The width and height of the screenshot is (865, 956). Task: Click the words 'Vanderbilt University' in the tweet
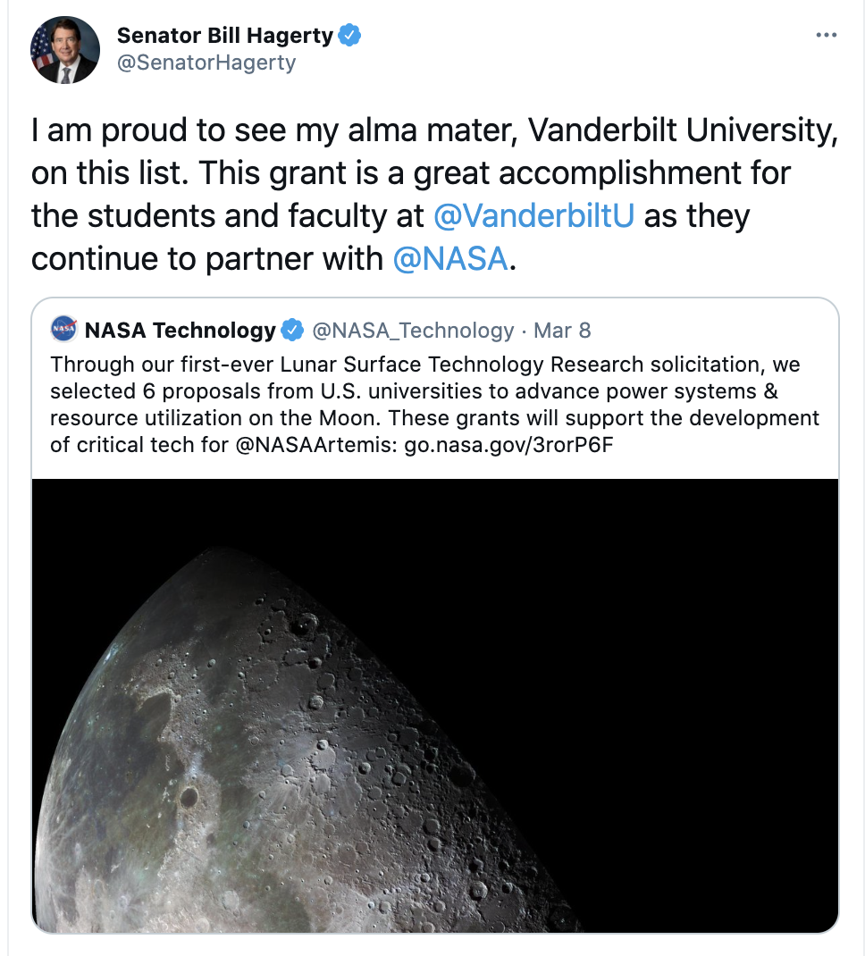click(682, 131)
